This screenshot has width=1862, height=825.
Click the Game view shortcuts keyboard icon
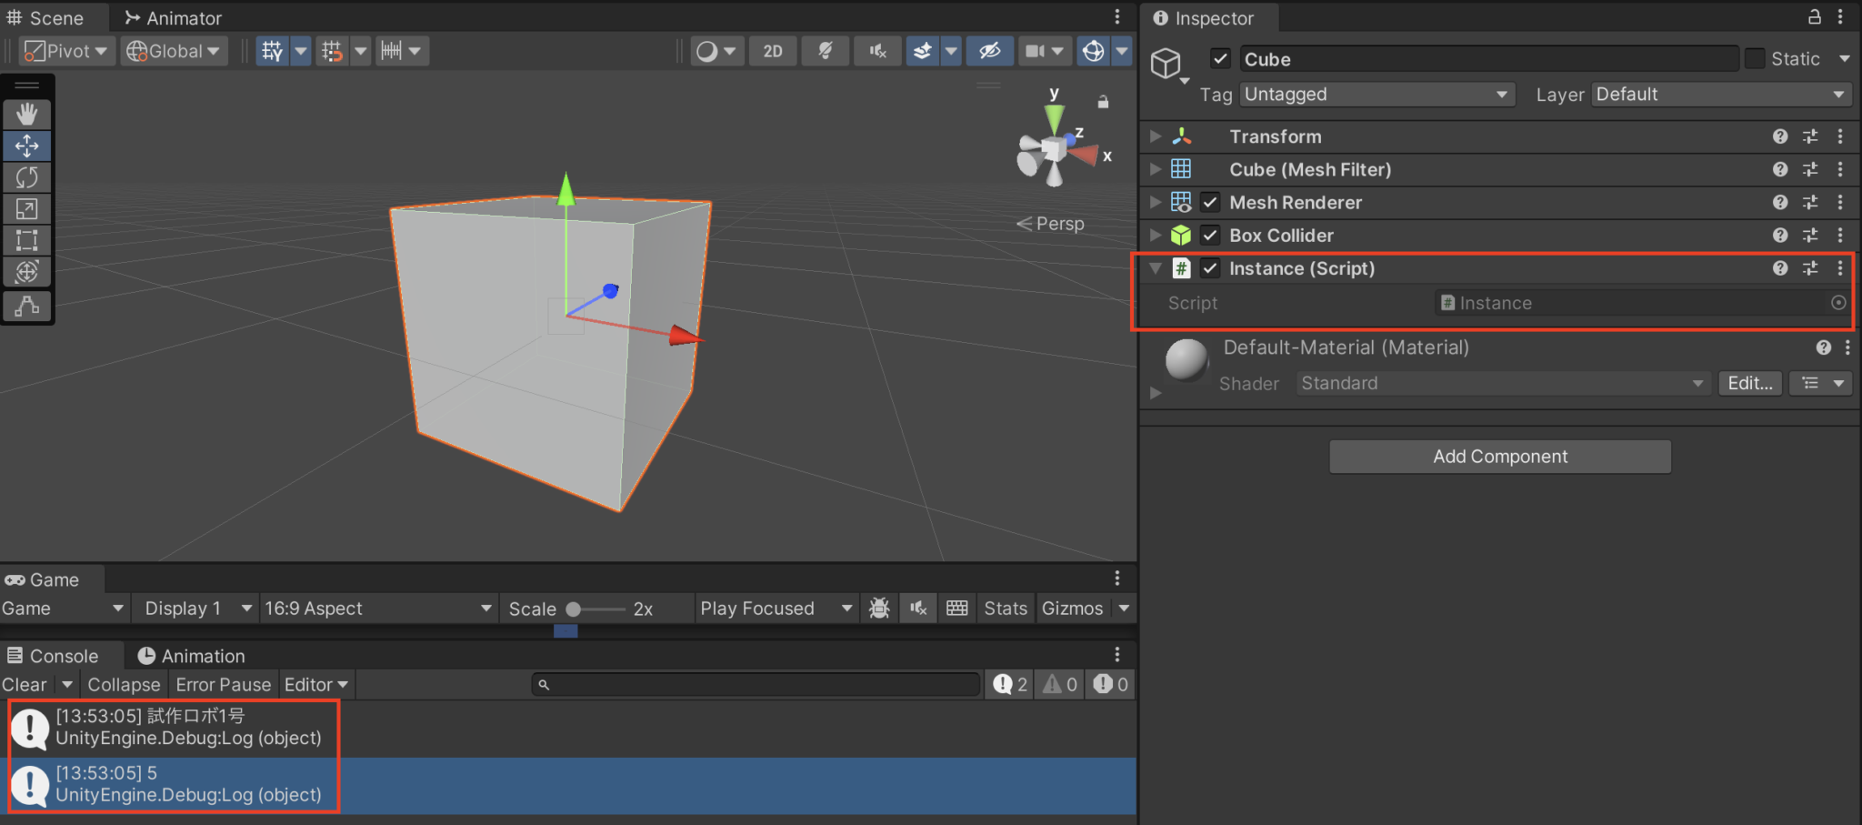957,609
